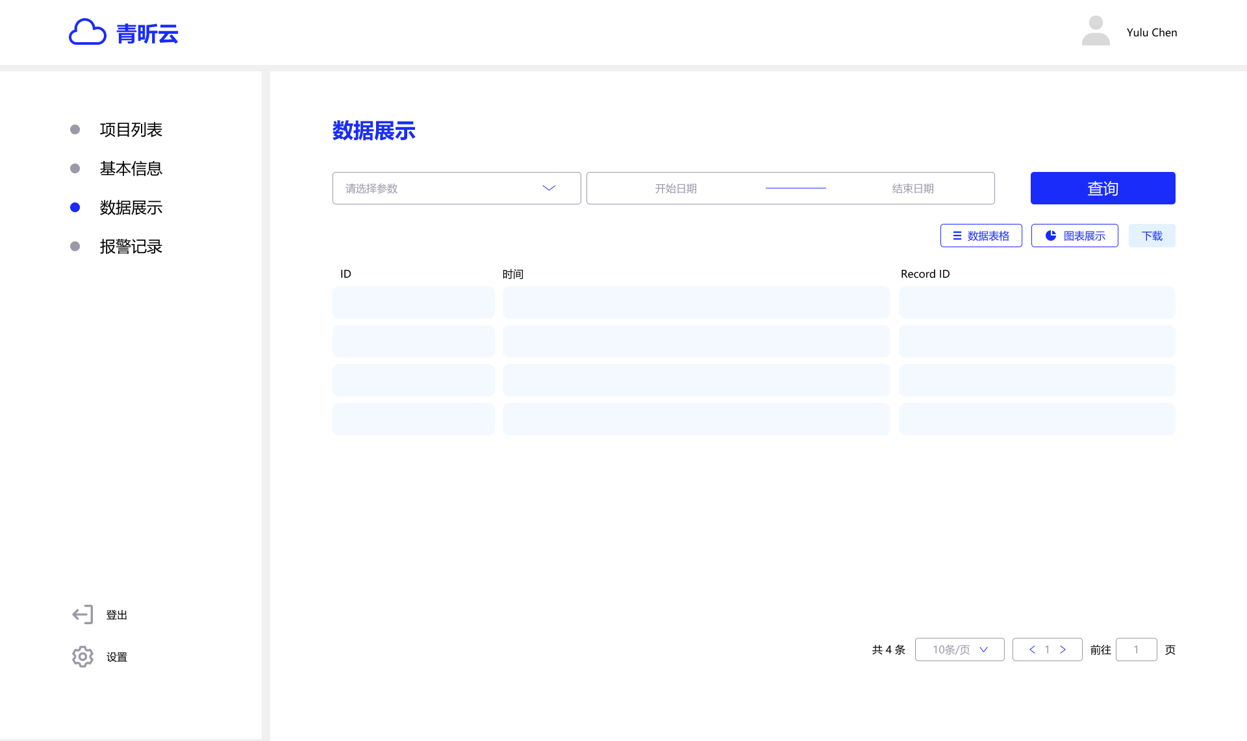Open the 设置 gear icon
The width and height of the screenshot is (1247, 741).
click(x=82, y=657)
